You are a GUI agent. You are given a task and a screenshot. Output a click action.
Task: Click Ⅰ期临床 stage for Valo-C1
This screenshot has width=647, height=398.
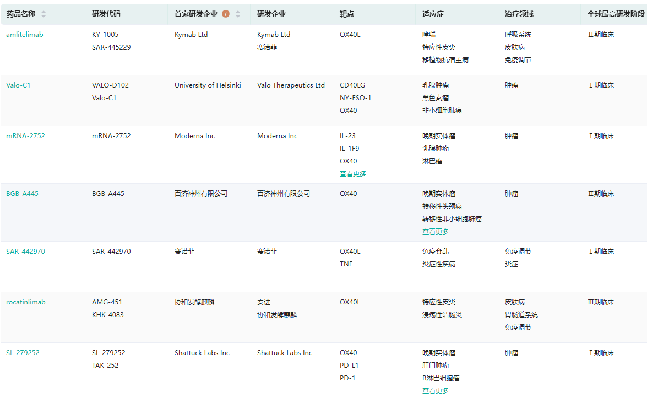click(601, 85)
